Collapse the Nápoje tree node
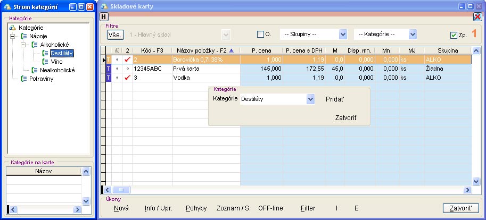Viewport: 486px width, 220px height. pos(13,36)
